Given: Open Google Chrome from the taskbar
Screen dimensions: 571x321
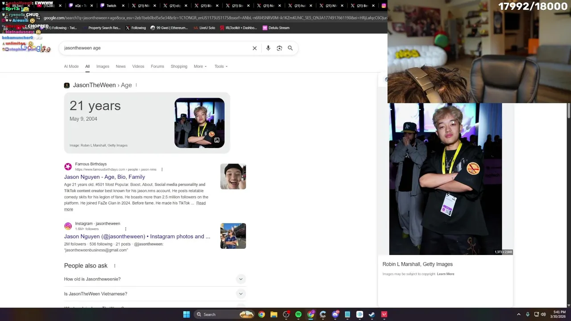Looking at the screenshot, I should 261,314.
